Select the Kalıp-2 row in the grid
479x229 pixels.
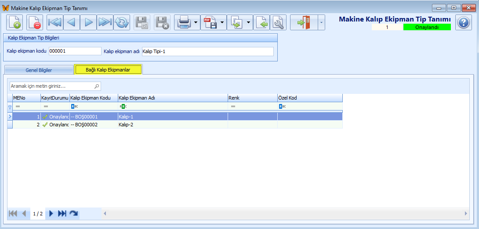point(171,125)
